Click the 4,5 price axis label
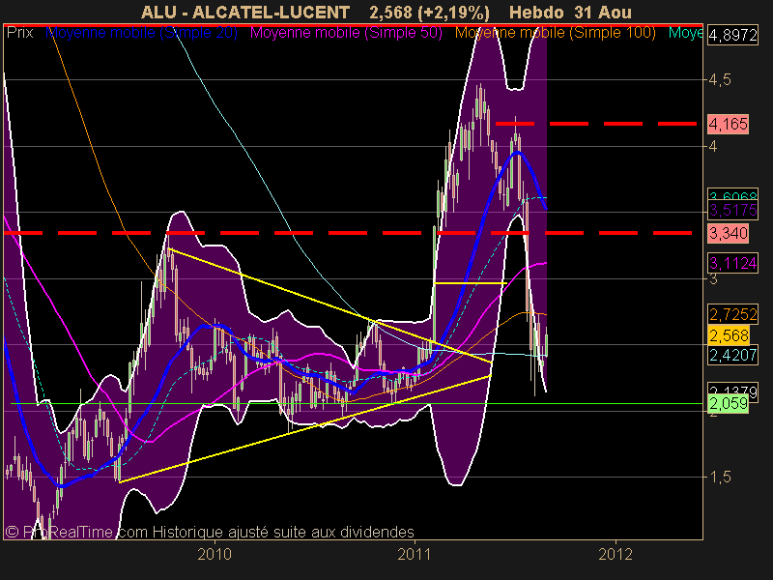This screenshot has height=580, width=773. (719, 80)
